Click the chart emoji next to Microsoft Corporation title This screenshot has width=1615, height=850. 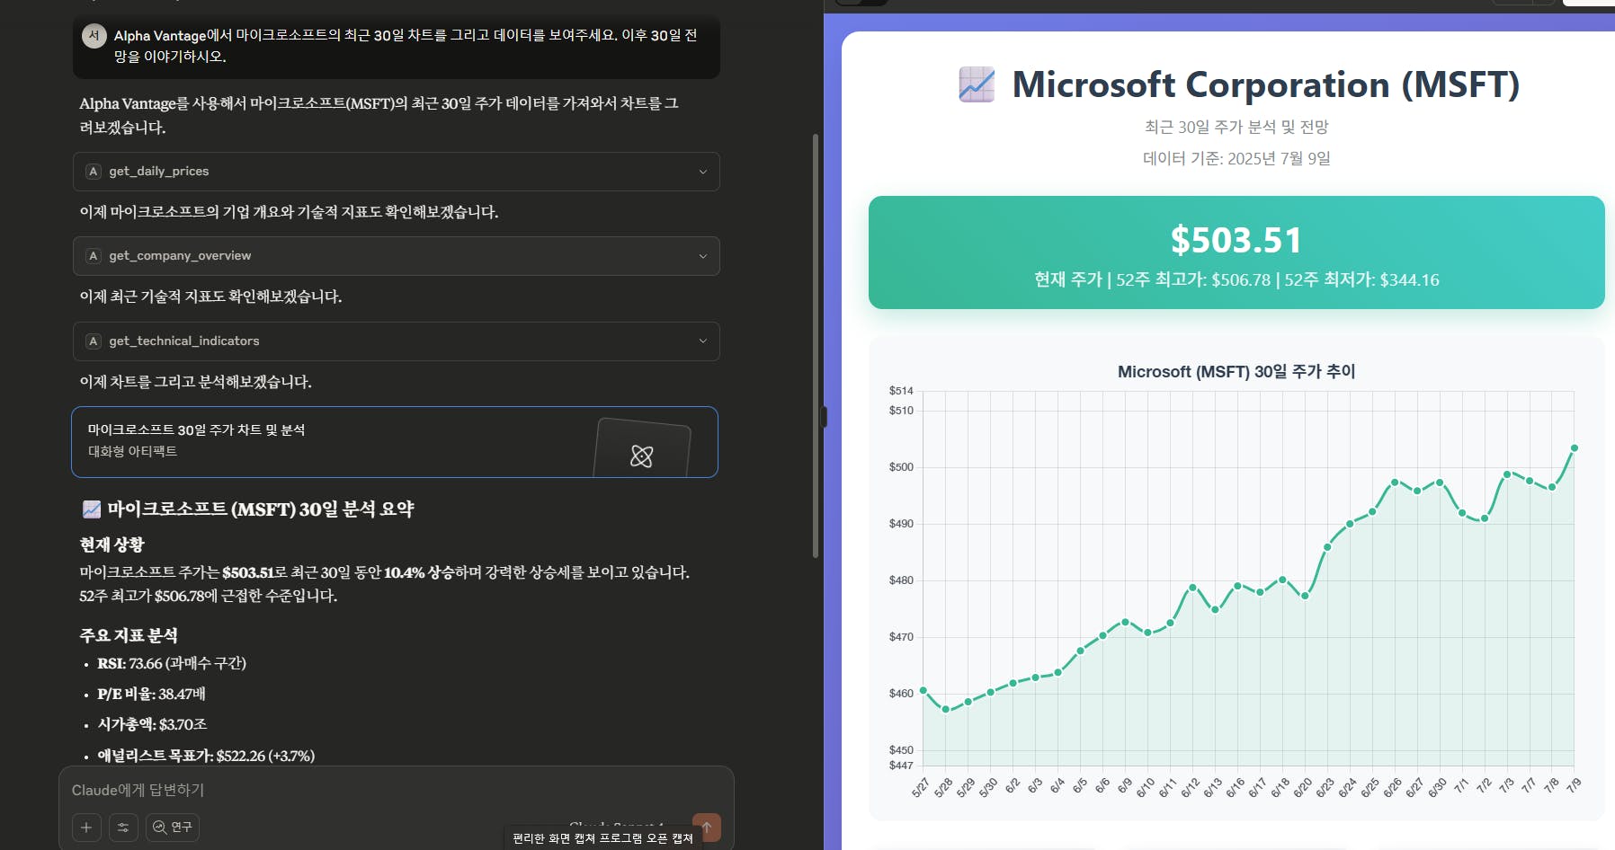[x=977, y=84]
